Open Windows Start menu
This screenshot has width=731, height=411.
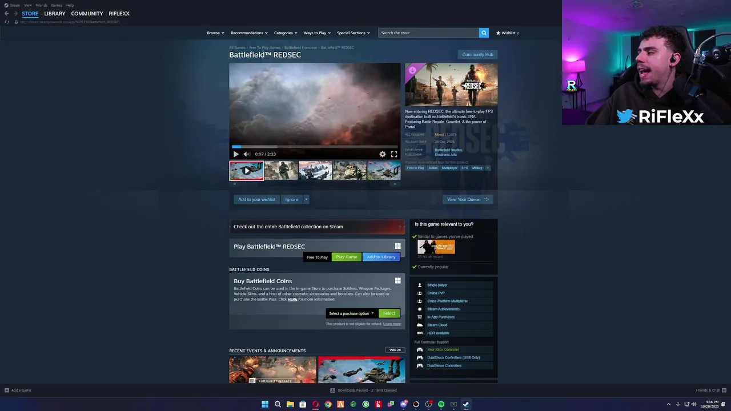[x=265, y=404]
